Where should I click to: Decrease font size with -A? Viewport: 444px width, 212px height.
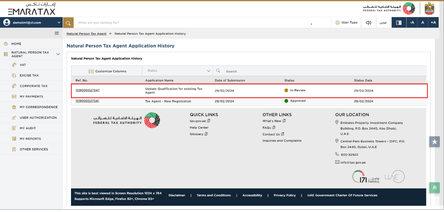point(412,23)
